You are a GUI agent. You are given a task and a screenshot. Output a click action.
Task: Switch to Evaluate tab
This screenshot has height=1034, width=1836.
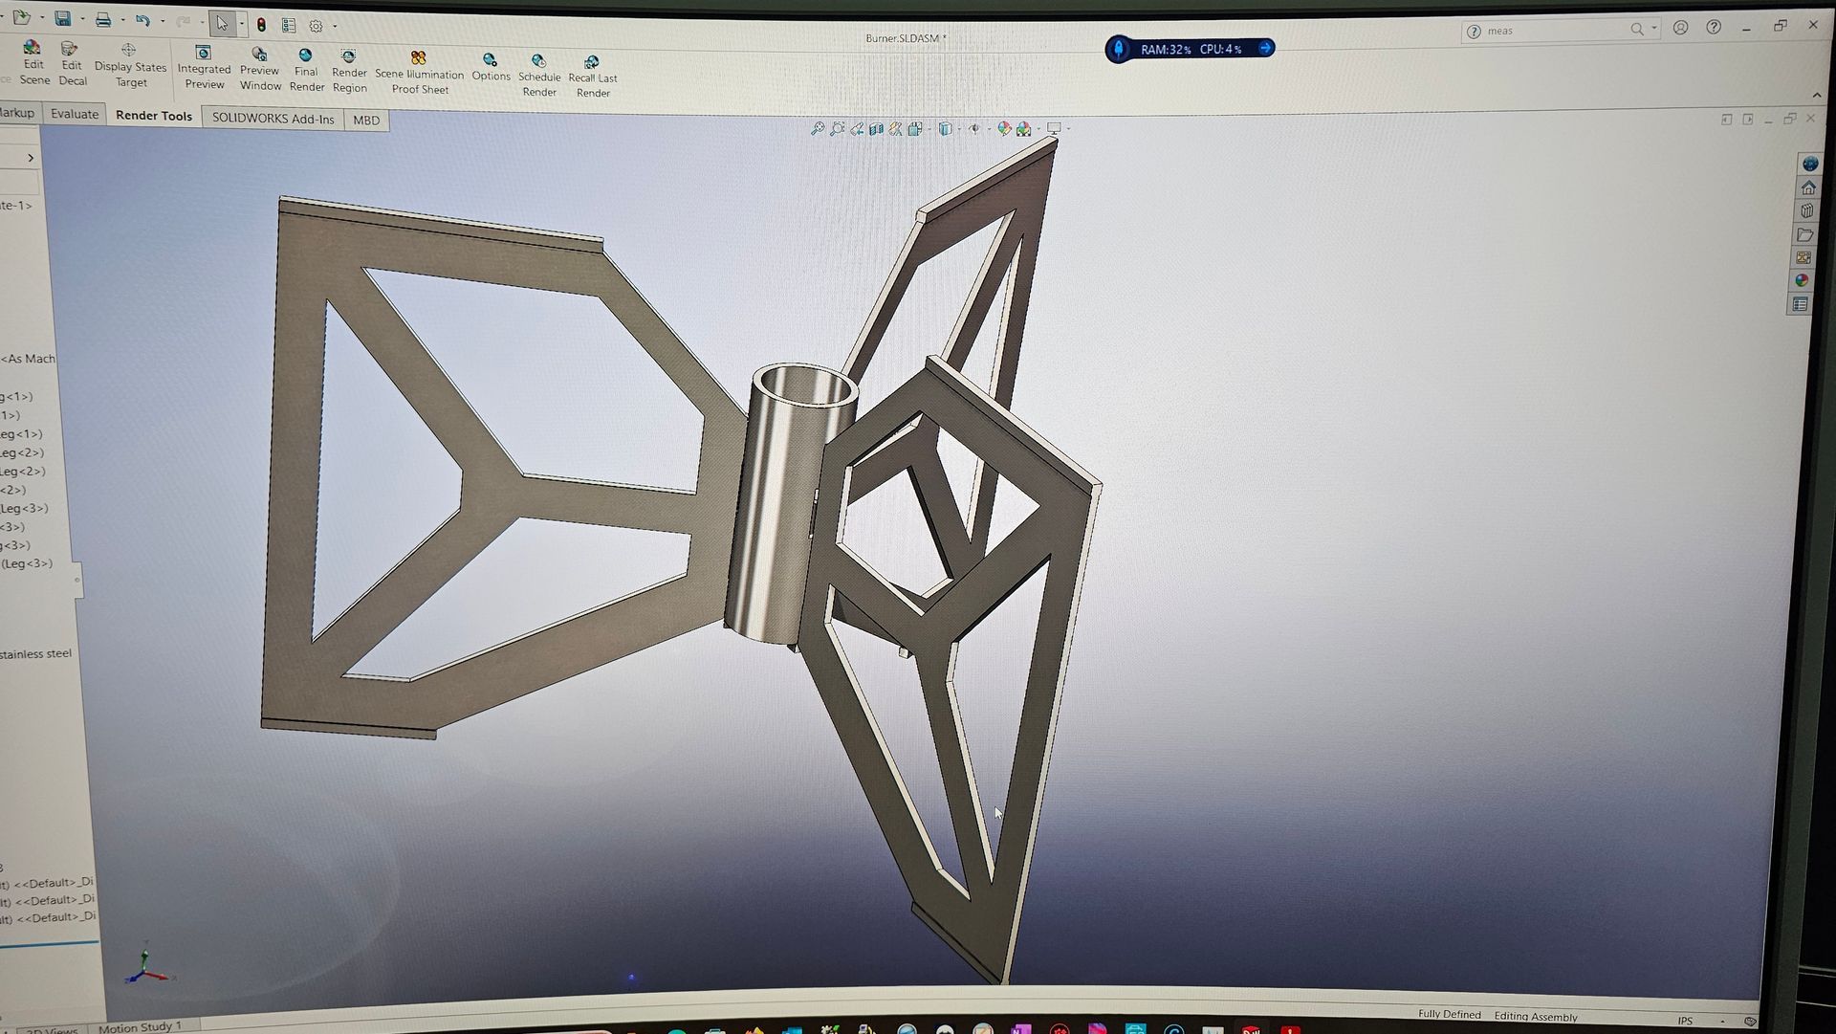[x=75, y=114]
